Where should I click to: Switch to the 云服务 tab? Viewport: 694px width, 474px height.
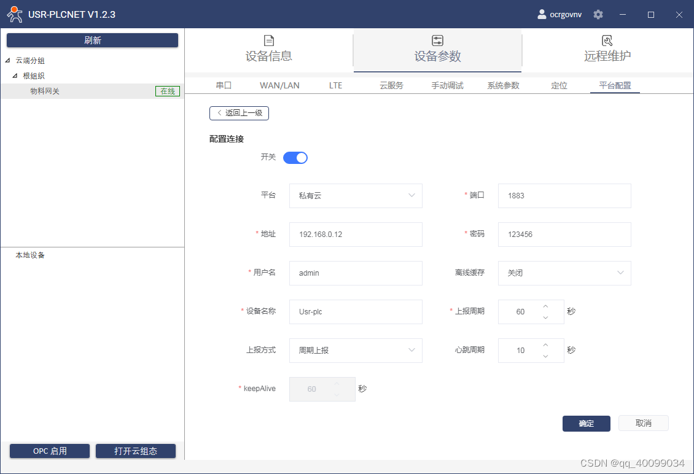391,85
